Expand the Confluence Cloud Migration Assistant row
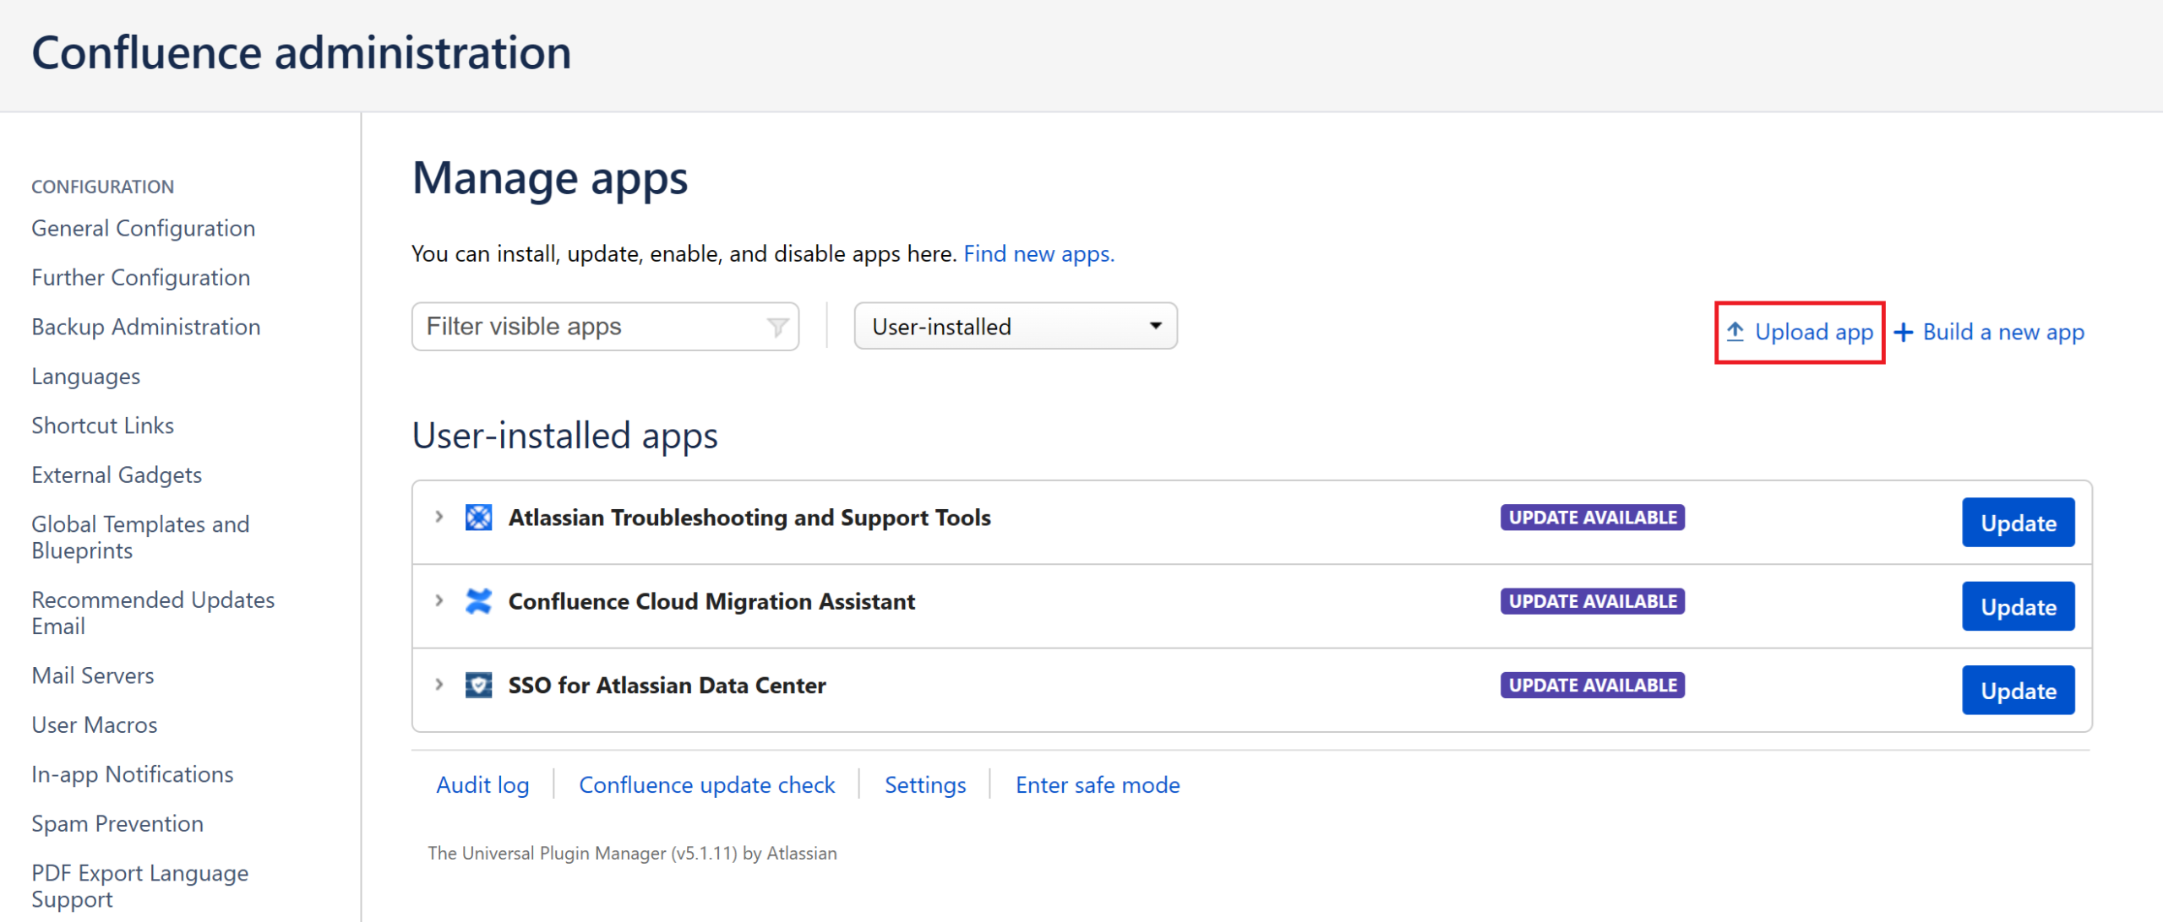The width and height of the screenshot is (2163, 922). (x=439, y=600)
